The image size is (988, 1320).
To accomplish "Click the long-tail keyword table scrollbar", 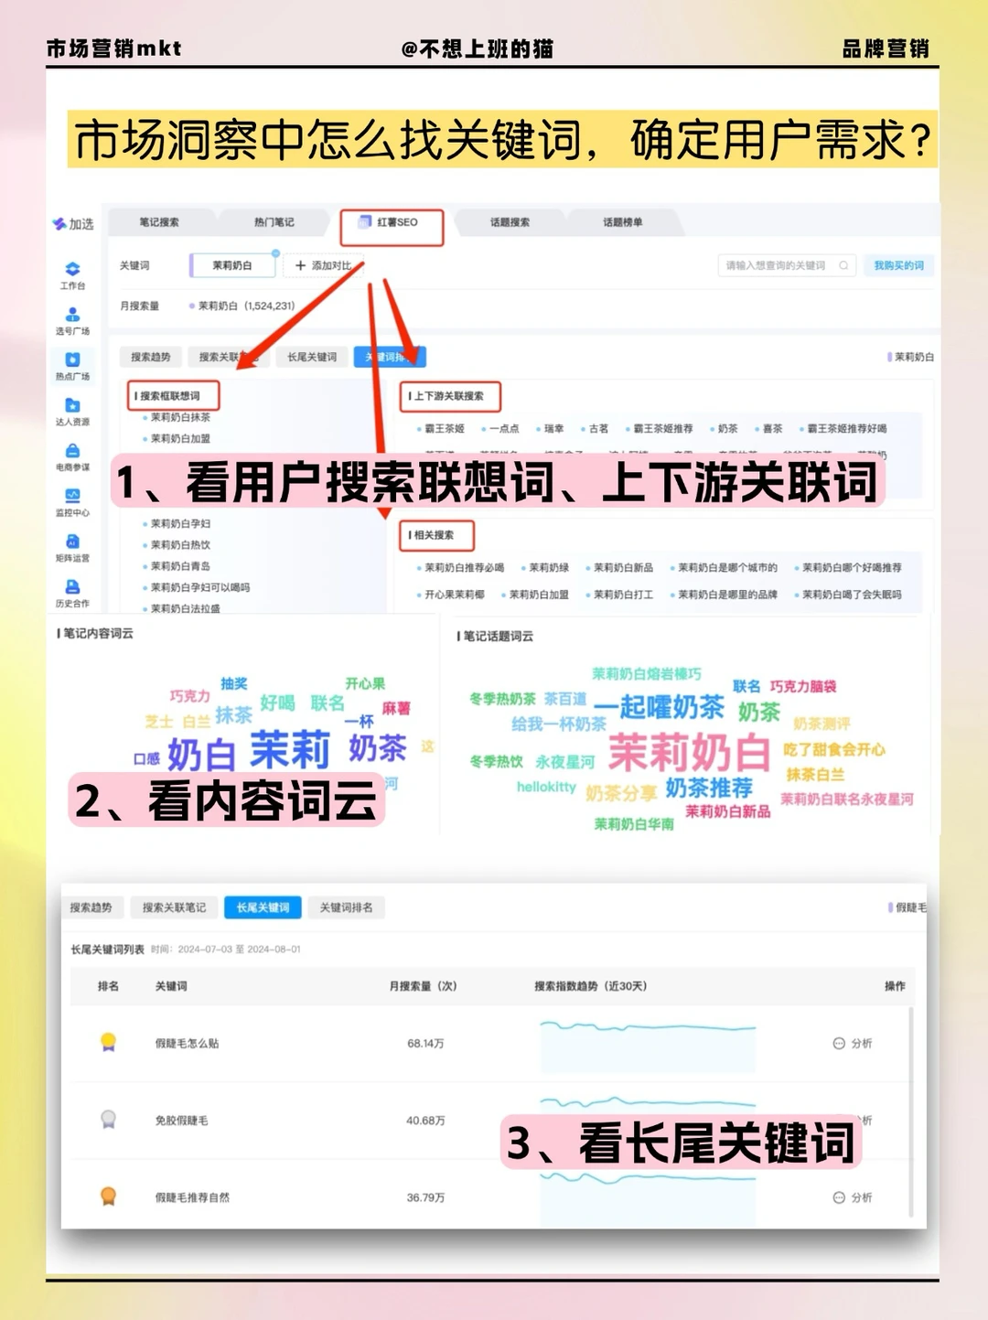I will [910, 1111].
